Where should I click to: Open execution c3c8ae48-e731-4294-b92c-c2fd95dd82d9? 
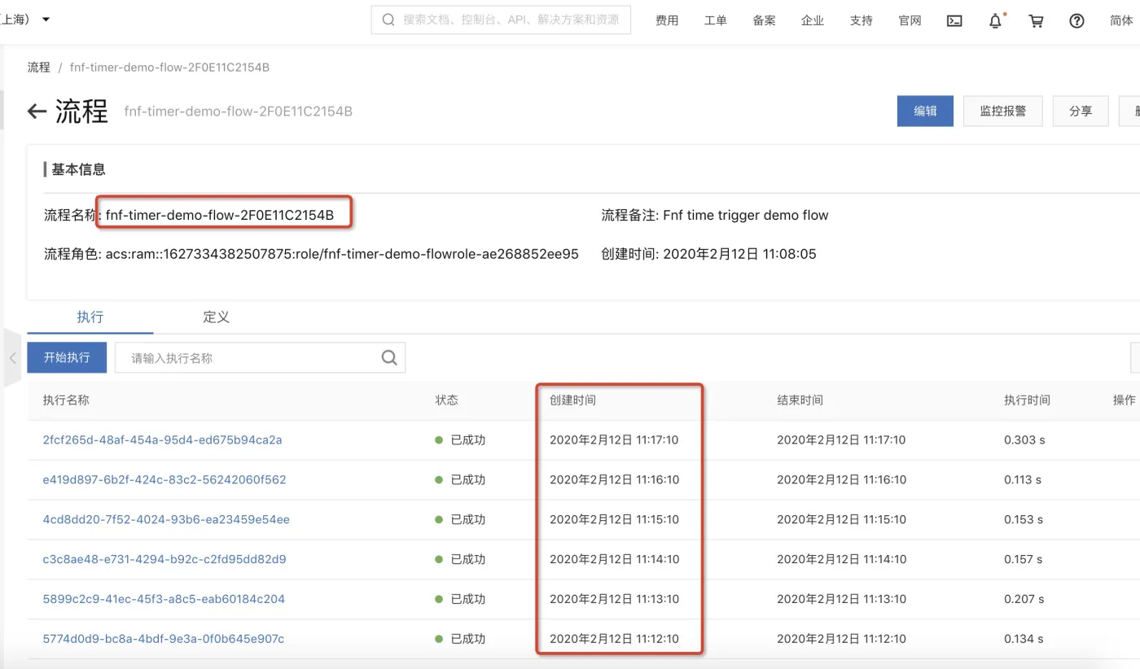164,560
